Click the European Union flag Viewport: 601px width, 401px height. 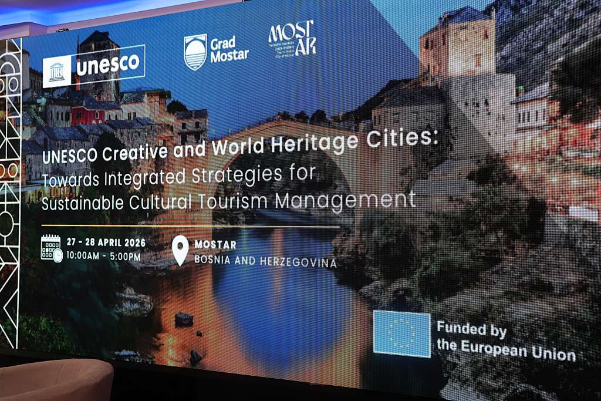(402, 333)
